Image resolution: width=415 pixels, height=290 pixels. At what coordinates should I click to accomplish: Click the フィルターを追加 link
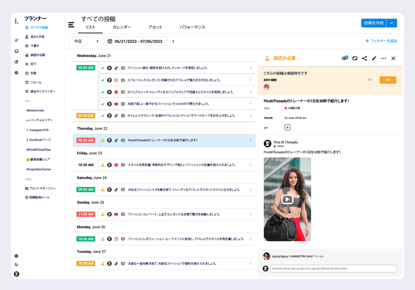[381, 41]
